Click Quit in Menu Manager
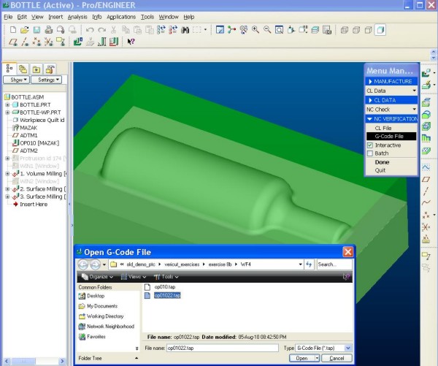This screenshot has width=438, height=366. (x=380, y=170)
